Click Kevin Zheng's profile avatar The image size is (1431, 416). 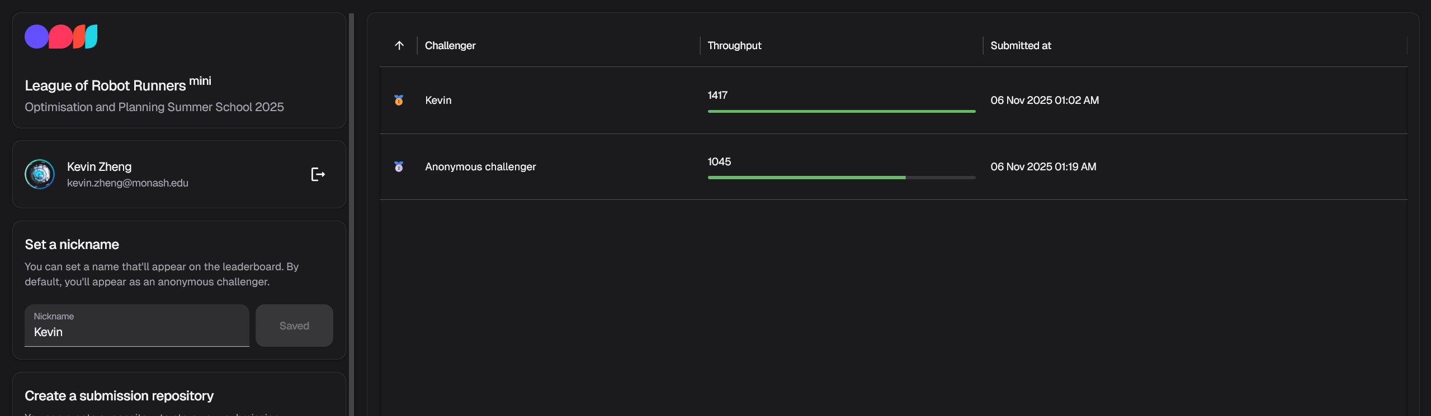[x=40, y=174]
